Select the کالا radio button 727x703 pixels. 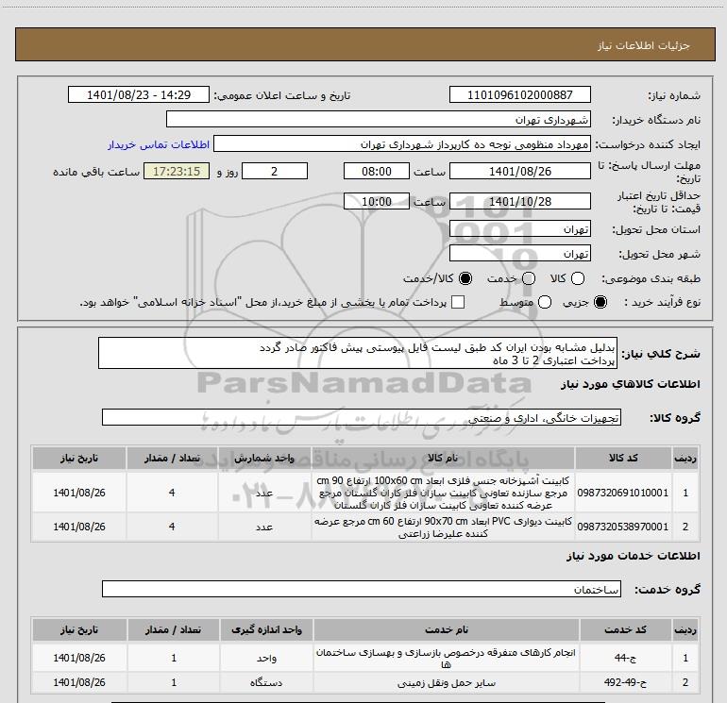[x=578, y=278]
